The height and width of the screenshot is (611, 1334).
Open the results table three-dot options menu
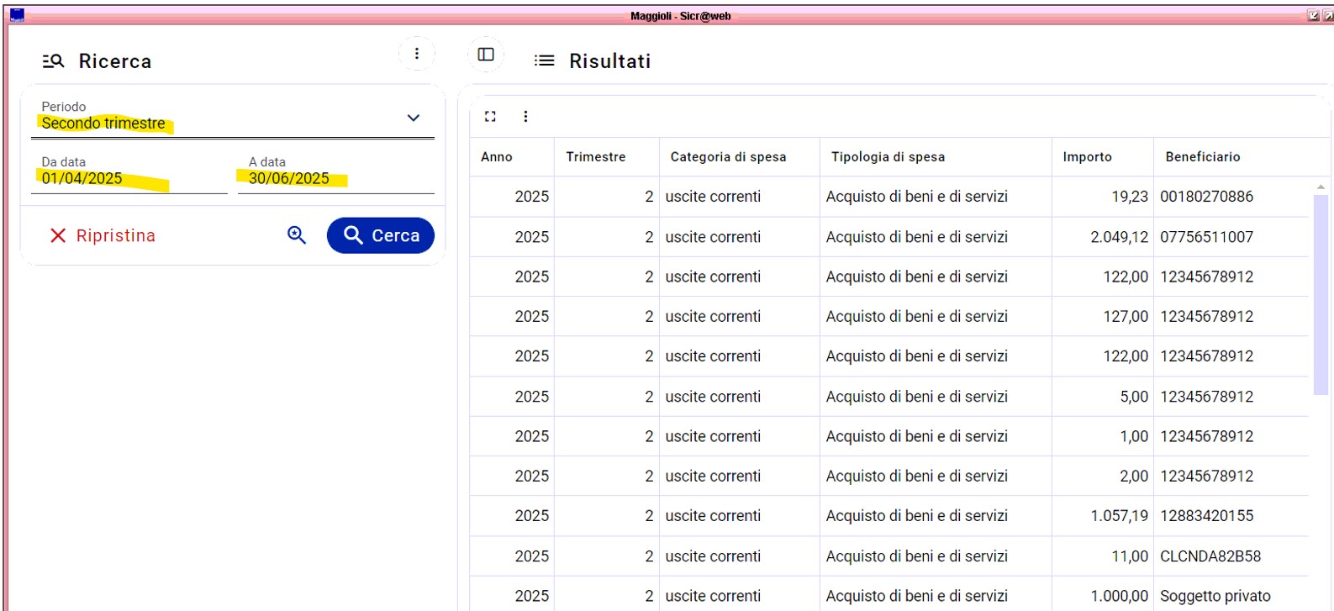click(525, 117)
